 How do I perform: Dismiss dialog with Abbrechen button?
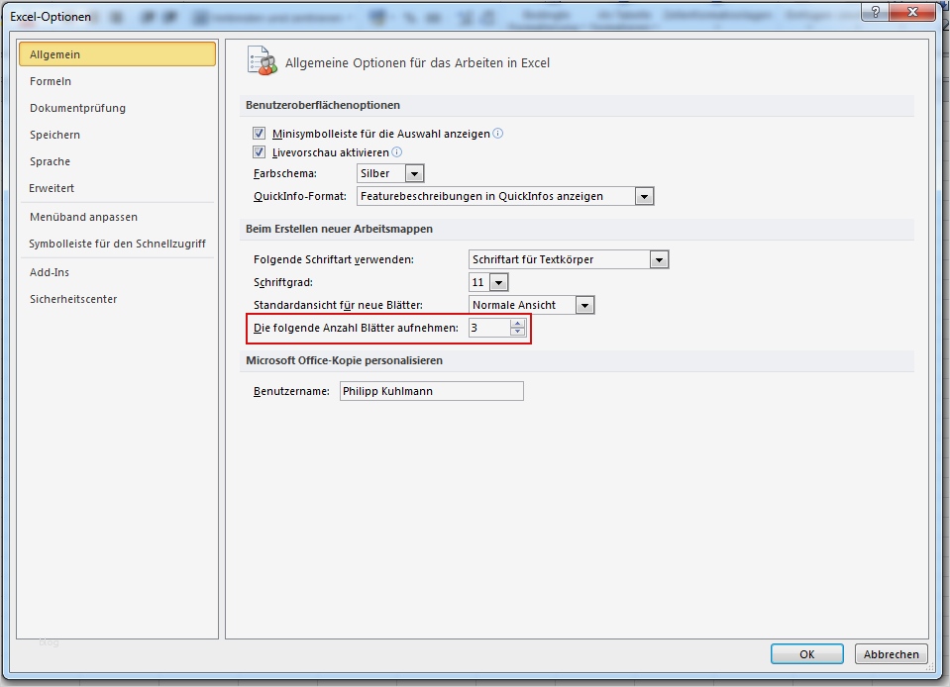[x=890, y=653]
